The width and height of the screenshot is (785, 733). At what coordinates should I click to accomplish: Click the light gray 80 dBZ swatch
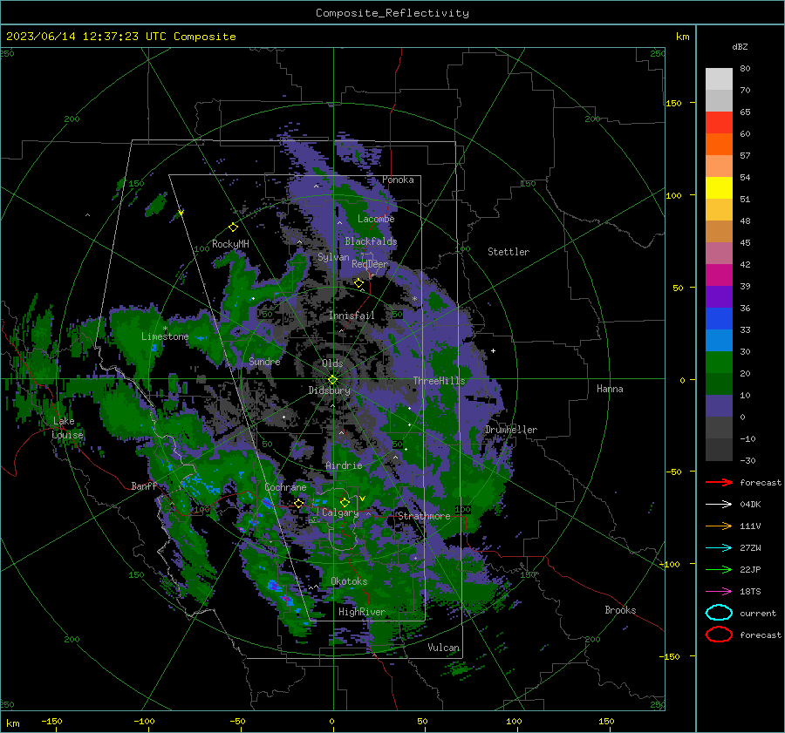[x=719, y=78]
